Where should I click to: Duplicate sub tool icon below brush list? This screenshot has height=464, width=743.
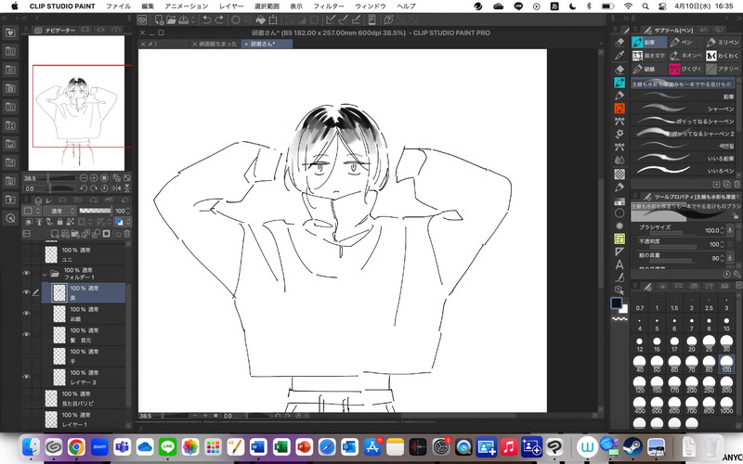point(727,184)
